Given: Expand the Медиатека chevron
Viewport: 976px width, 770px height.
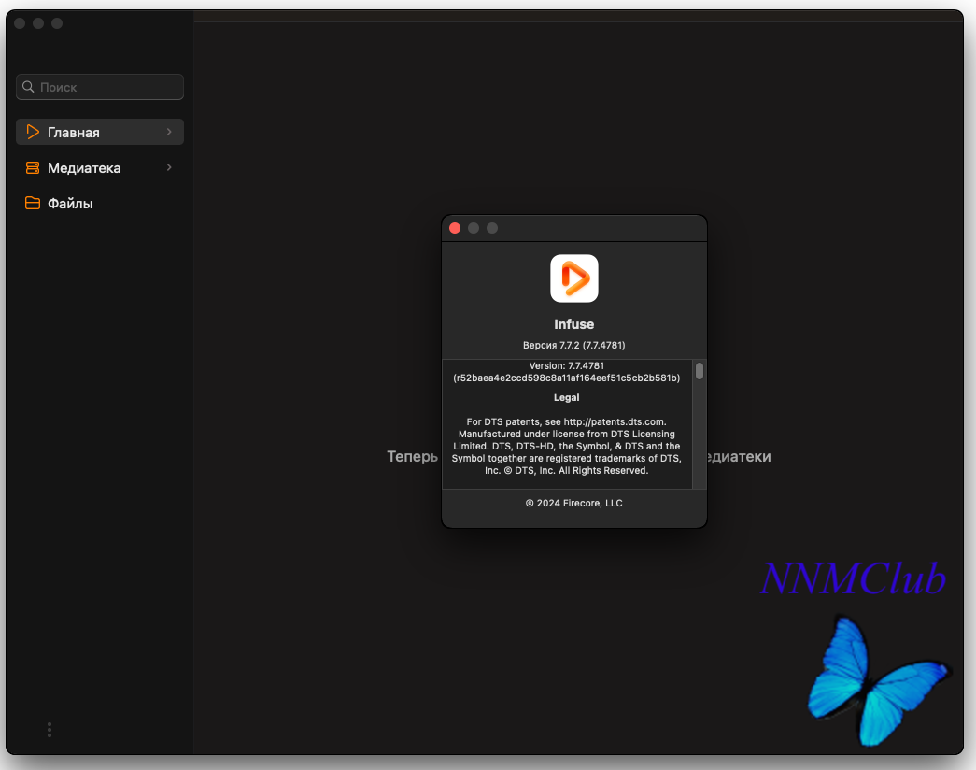Looking at the screenshot, I should click(x=169, y=167).
